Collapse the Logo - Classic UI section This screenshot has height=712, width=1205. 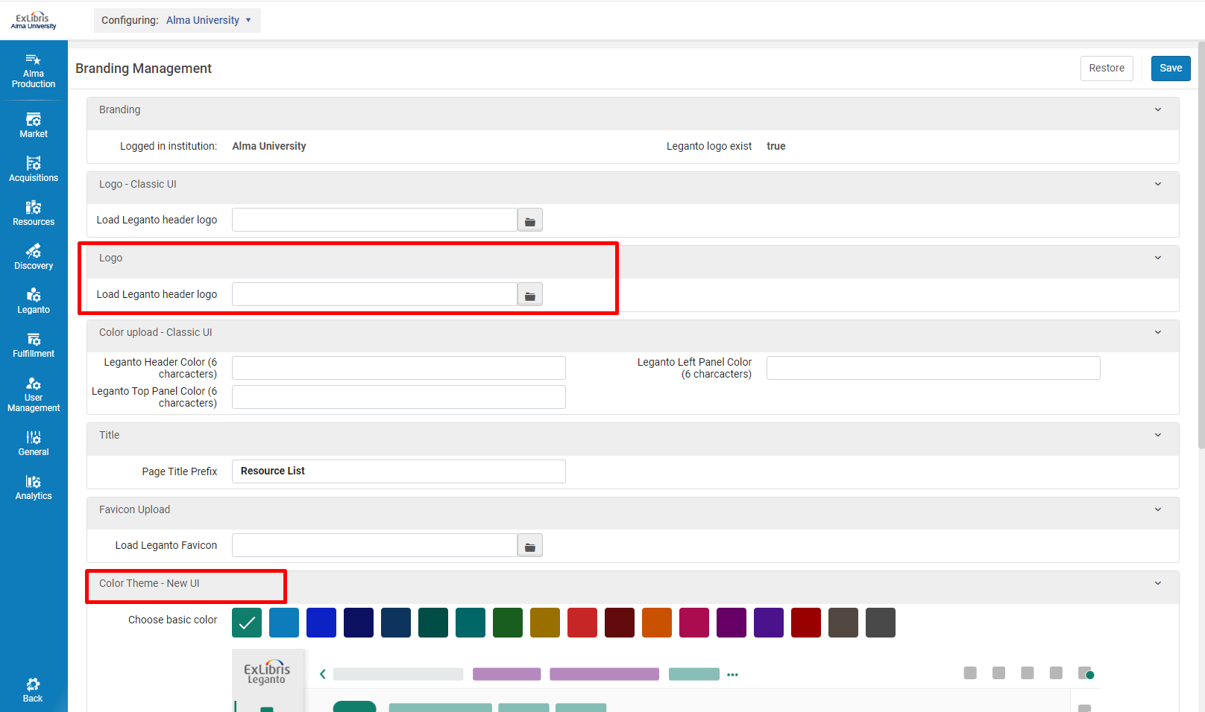pyautogui.click(x=1158, y=184)
